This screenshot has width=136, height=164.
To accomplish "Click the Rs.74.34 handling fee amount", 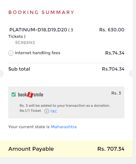I will pyautogui.click(x=115, y=53).
